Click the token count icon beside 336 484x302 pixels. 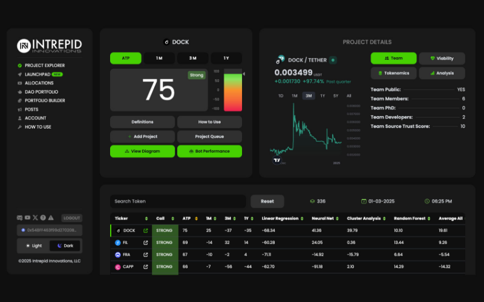click(x=312, y=201)
